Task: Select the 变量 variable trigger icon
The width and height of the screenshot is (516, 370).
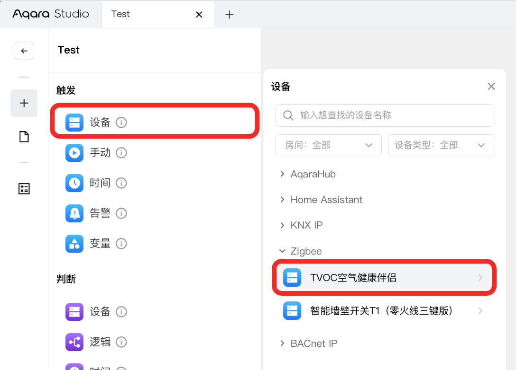Action: (74, 244)
